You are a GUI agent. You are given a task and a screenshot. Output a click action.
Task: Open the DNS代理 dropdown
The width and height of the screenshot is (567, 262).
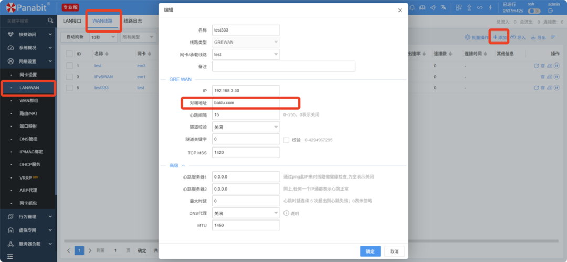tap(246, 213)
